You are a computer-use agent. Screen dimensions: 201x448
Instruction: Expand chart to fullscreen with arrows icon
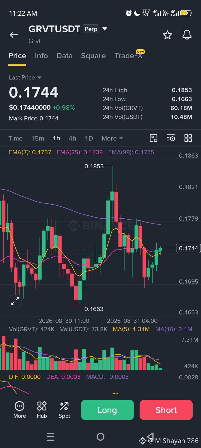(x=15, y=301)
